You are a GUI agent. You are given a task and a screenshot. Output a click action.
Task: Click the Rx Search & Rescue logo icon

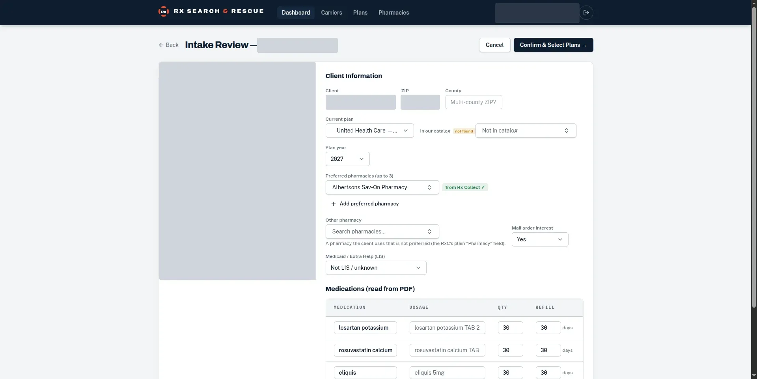[164, 11]
